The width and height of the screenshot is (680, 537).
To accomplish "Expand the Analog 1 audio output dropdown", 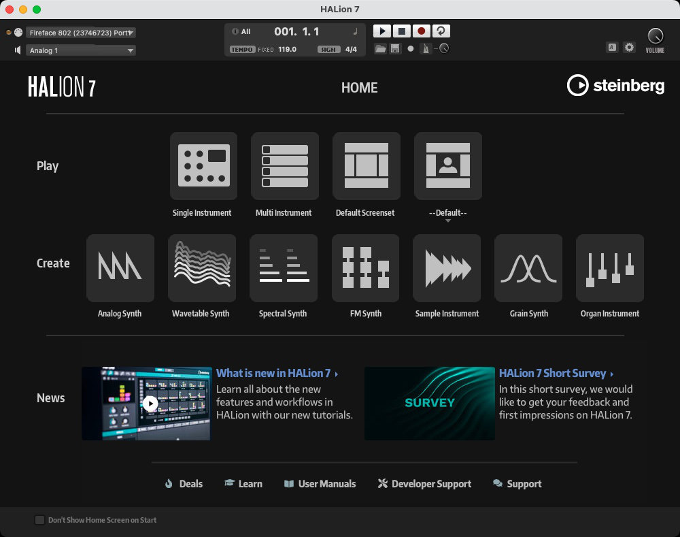I will [x=81, y=50].
